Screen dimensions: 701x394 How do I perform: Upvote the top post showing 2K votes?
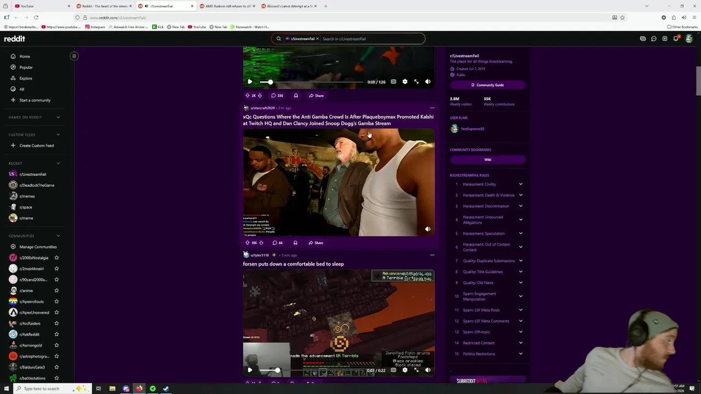[247, 95]
